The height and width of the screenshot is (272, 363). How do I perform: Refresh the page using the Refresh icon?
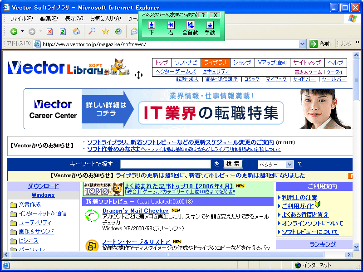pyautogui.click(x=63, y=31)
